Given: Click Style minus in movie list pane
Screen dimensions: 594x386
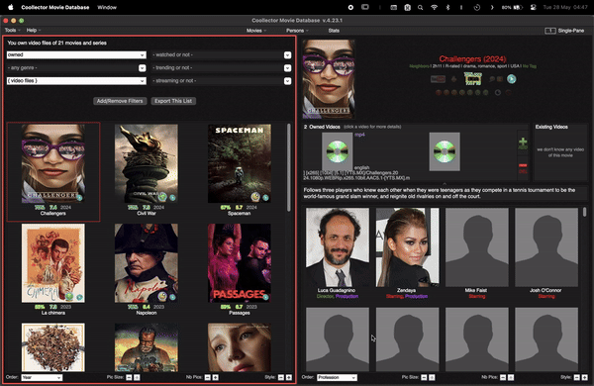Looking at the screenshot, I should point(281,377).
